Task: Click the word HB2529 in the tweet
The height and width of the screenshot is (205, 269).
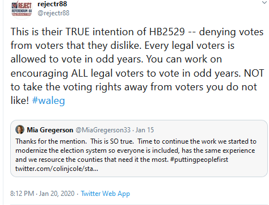Action: click(167, 32)
